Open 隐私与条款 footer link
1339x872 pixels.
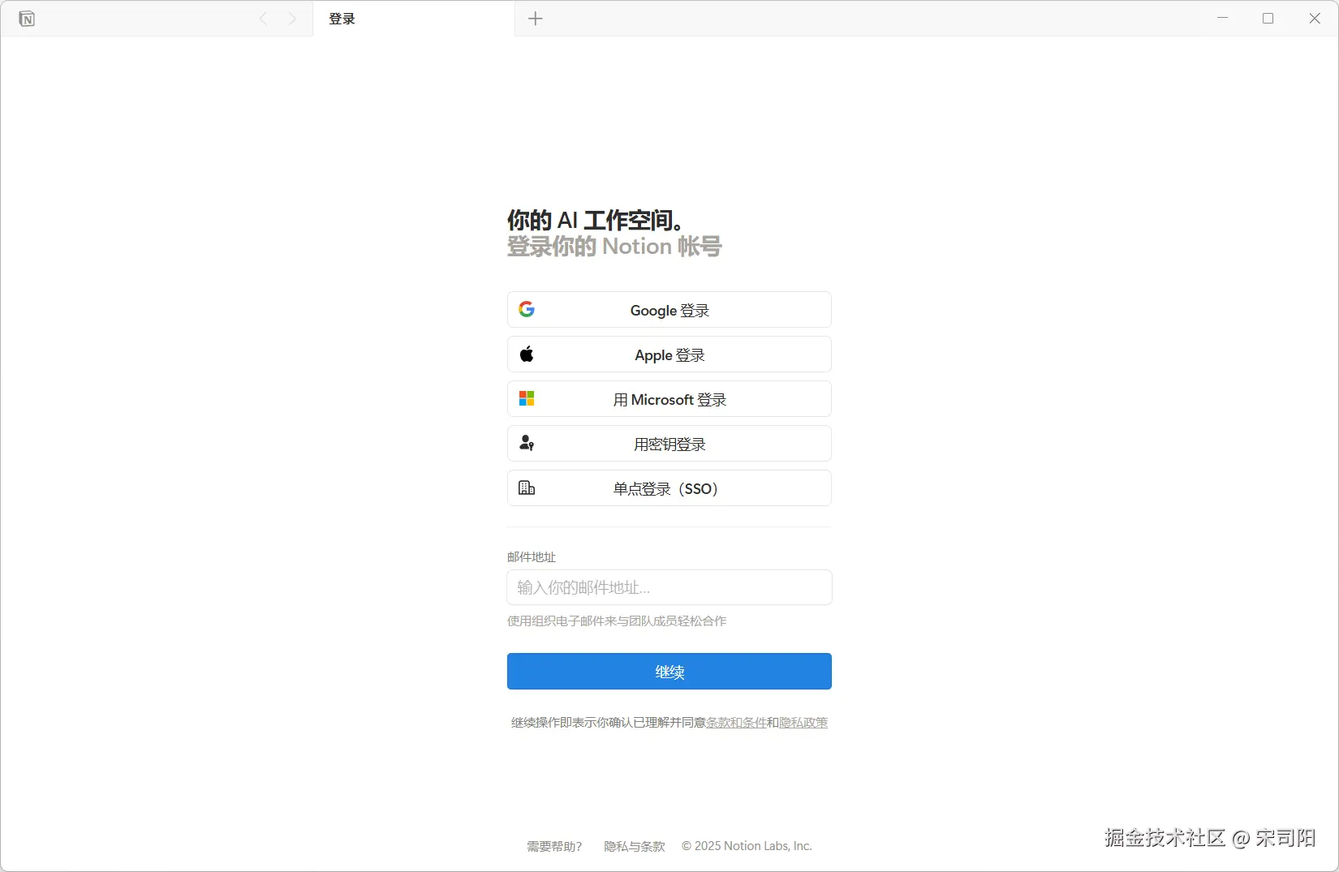635,846
